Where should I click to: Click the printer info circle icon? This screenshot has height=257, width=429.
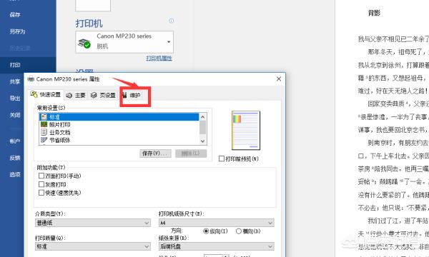172,21
